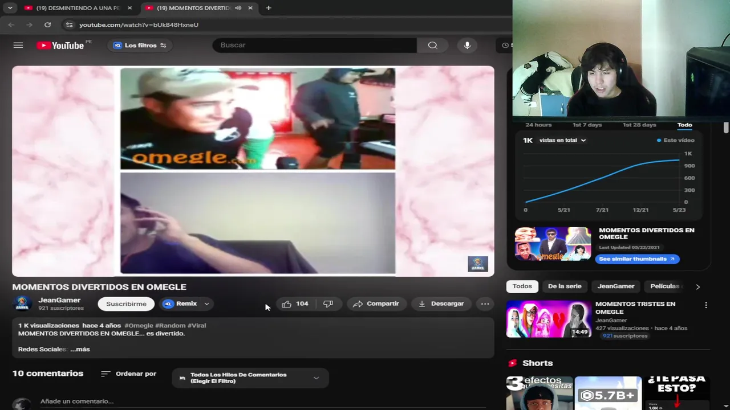Open the #Random hashtag link
The width and height of the screenshot is (730, 410).
(x=170, y=326)
